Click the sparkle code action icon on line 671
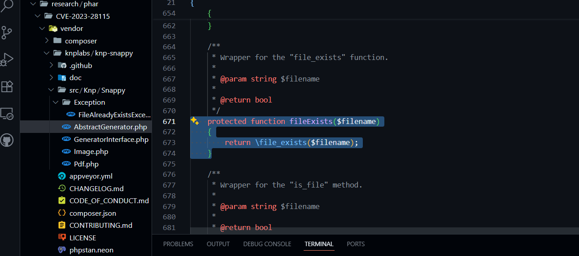The height and width of the screenshot is (256, 579). (x=195, y=121)
